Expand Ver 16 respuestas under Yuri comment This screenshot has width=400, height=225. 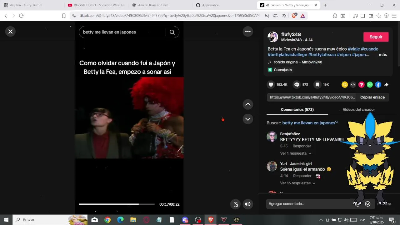[298, 183]
